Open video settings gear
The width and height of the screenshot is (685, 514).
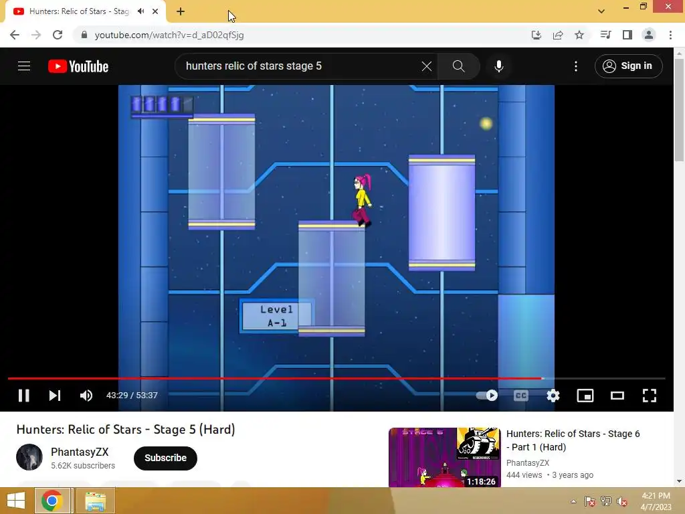(553, 396)
